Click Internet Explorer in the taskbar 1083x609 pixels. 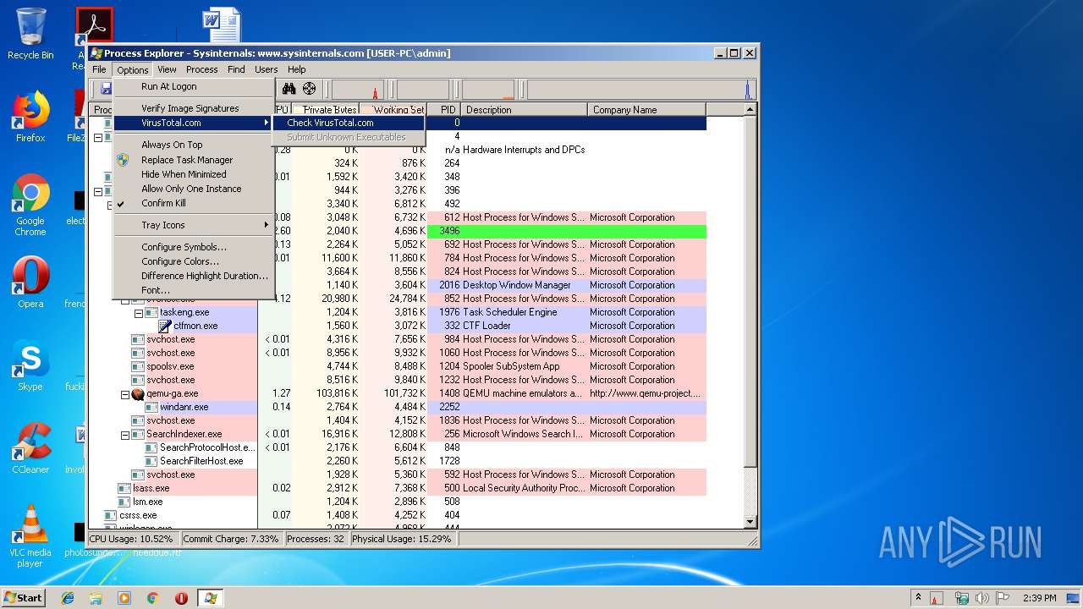point(68,598)
